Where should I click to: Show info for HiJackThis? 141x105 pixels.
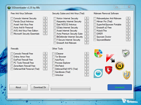[128, 30]
